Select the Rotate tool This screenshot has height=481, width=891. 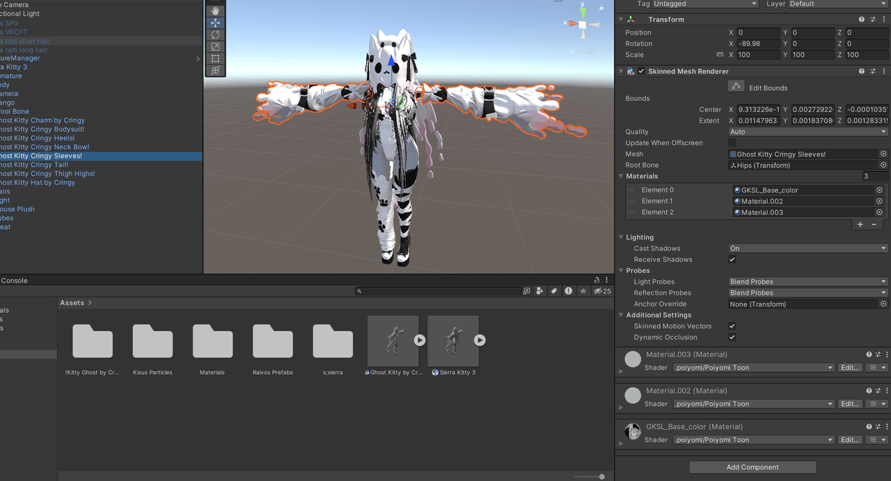click(215, 35)
